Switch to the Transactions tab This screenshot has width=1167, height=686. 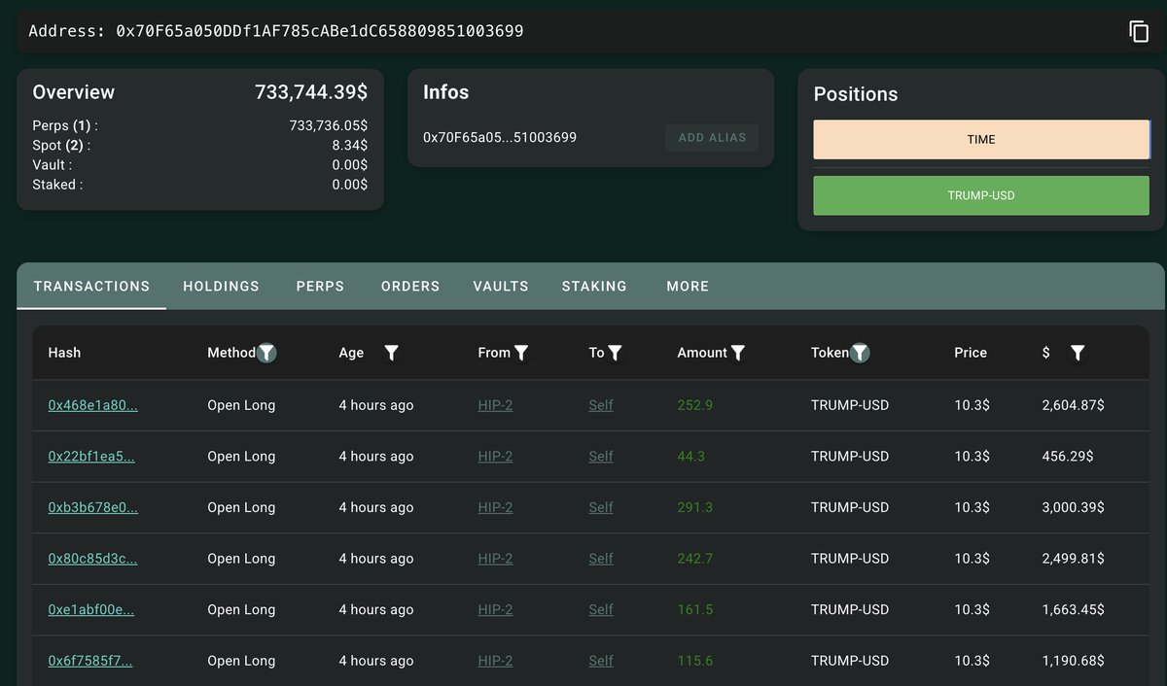click(x=91, y=286)
